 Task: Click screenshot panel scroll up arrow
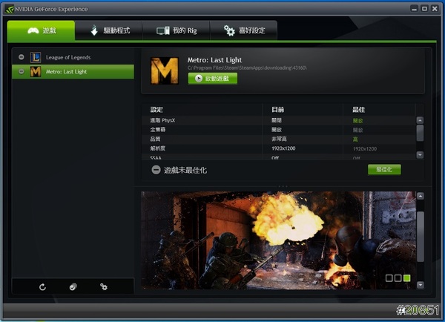coord(421,196)
